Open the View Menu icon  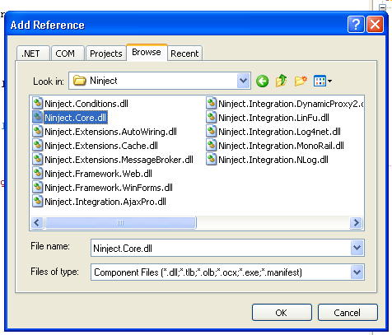click(x=320, y=81)
